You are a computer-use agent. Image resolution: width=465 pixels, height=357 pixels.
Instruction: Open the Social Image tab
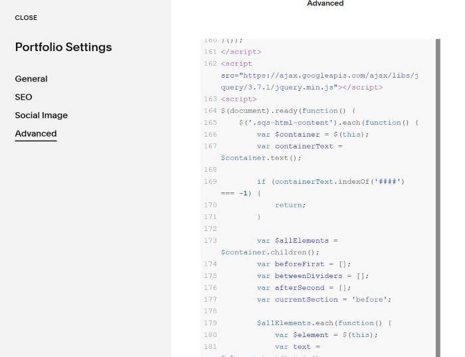41,115
